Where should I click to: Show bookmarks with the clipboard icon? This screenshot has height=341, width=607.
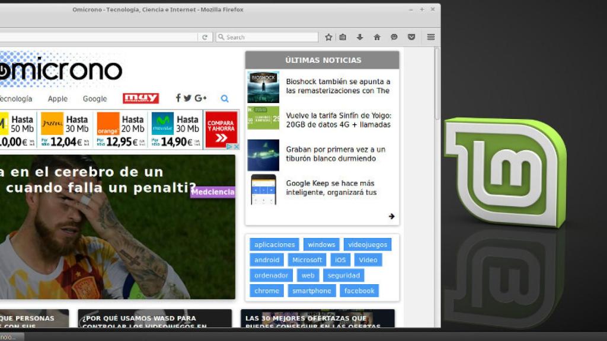(343, 37)
